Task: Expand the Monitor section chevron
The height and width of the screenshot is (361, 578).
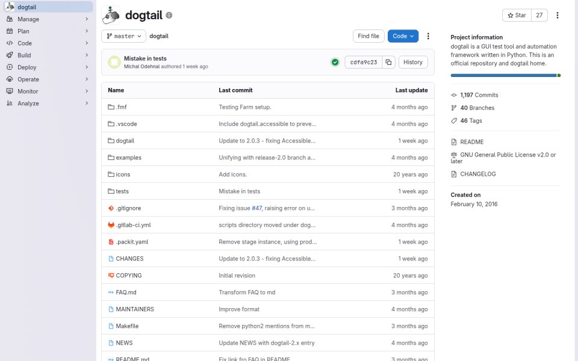Action: (x=87, y=91)
